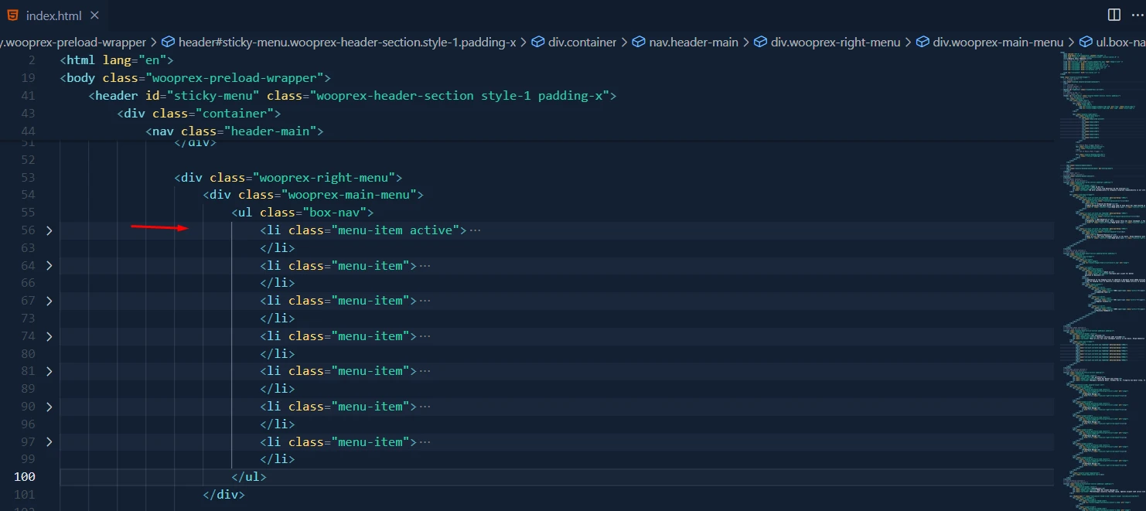
Task: Expand the folded menu-item at line 74
Action: 49,336
